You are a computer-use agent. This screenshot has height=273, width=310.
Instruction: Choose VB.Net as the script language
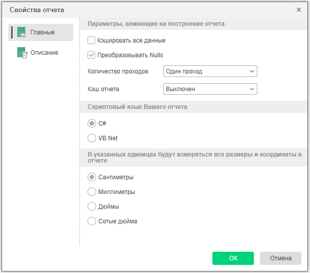[x=92, y=138]
